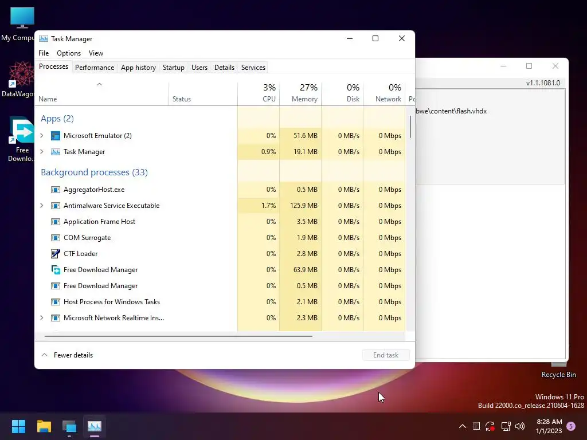Click the sort arrow above Name column
Image resolution: width=587 pixels, height=440 pixels.
click(x=99, y=85)
